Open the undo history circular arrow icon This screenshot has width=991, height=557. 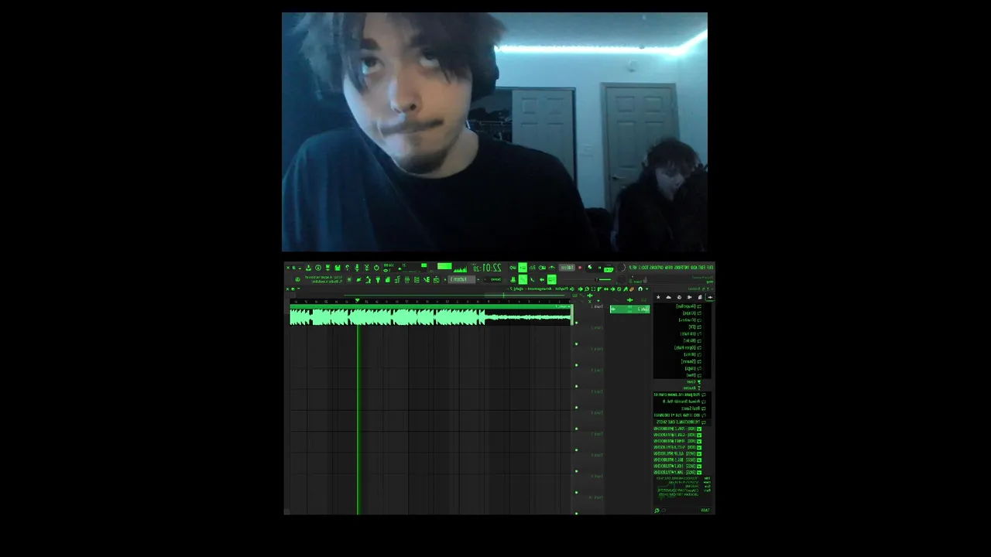[376, 268]
